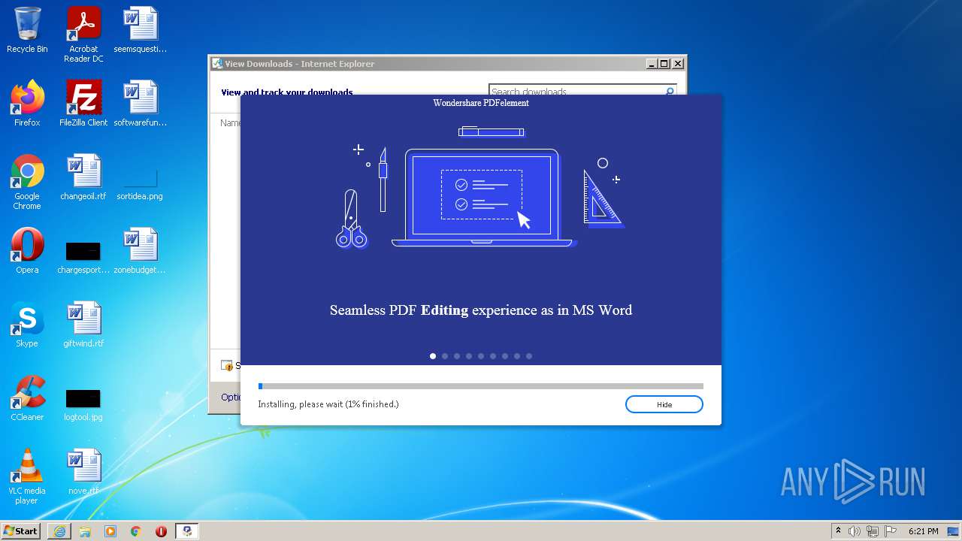Select the sixth carousel dot in installer
962x541 pixels.
pos(493,356)
